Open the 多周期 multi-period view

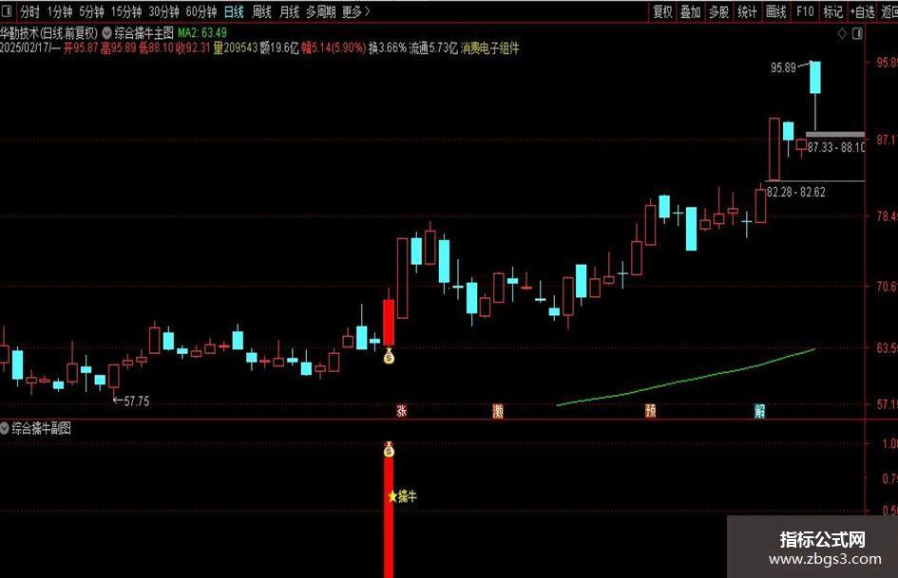click(320, 11)
